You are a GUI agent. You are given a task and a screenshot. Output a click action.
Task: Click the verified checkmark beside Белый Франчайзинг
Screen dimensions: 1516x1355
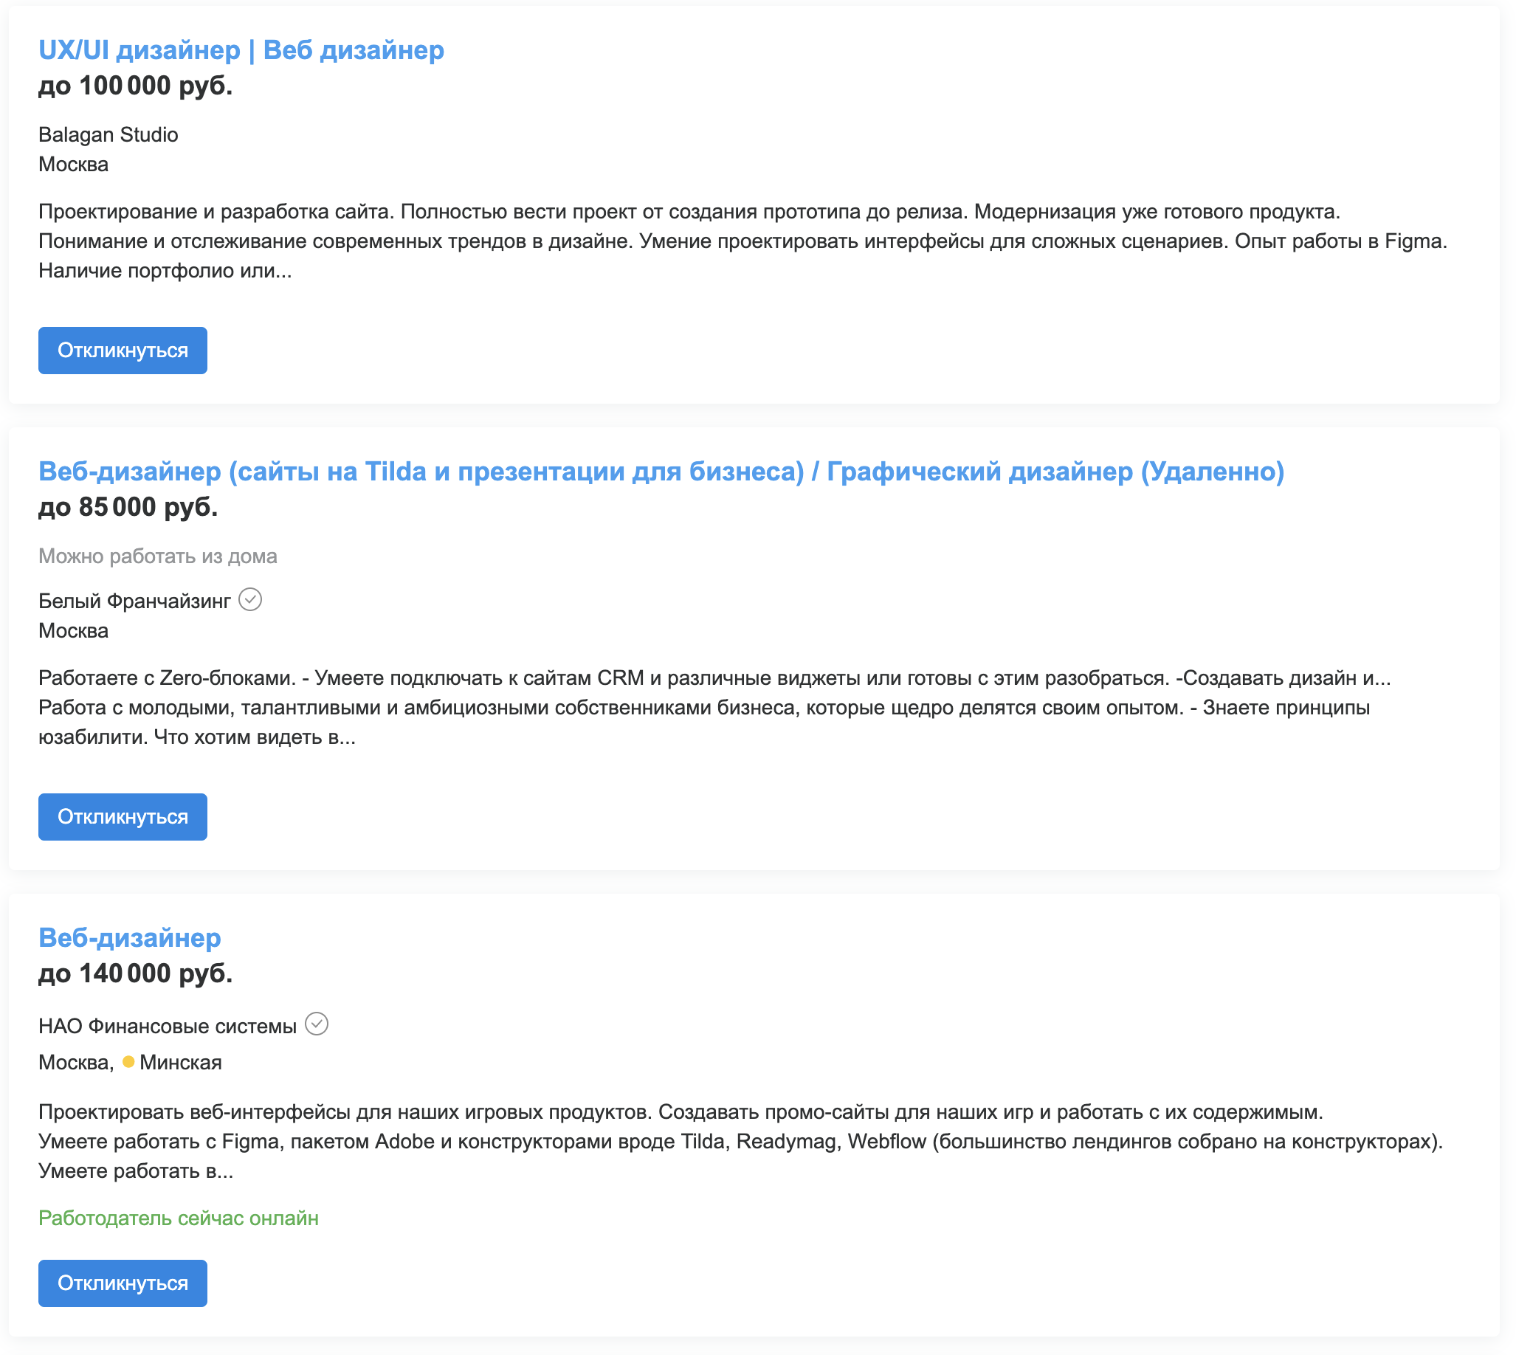250,599
